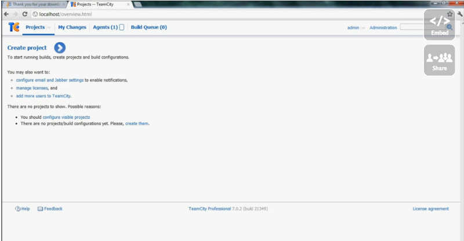This screenshot has width=464, height=241.
Task: Click the '7.0.2 (build 21349)' version text
Action: (x=250, y=209)
